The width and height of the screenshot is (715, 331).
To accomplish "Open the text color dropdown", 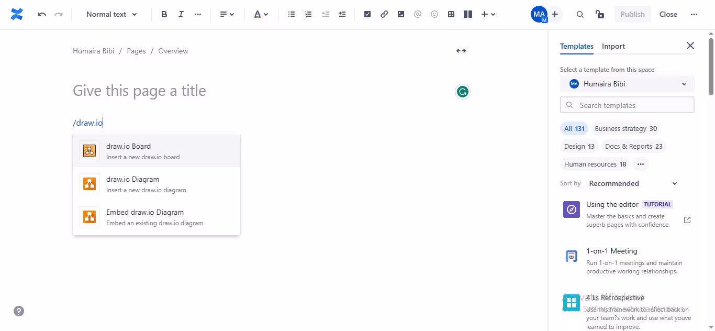I will [261, 15].
